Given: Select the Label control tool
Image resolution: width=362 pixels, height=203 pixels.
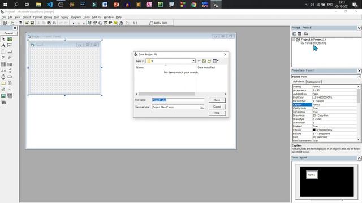Looking at the screenshot, I should pos(3,45).
